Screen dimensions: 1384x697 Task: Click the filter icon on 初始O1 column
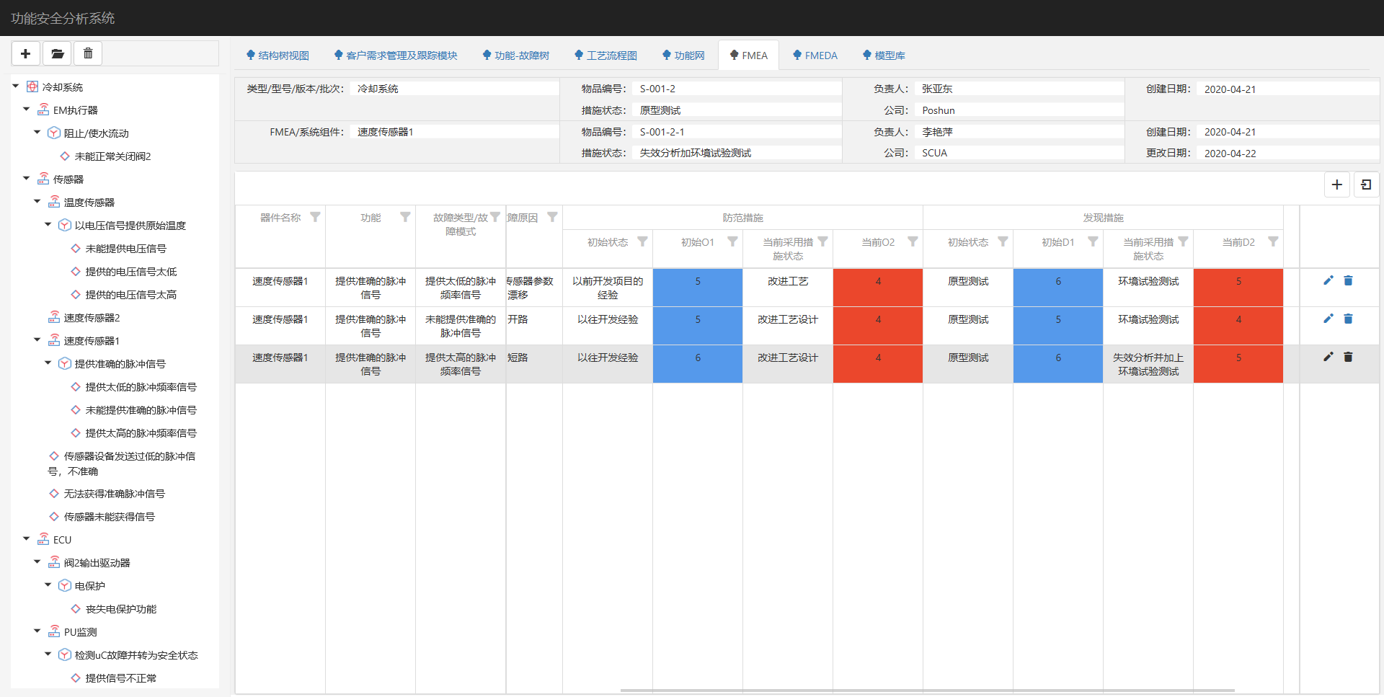[x=732, y=241]
